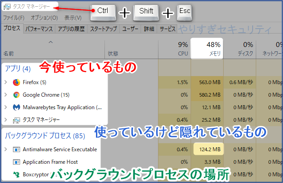Viewport: 283px width, 183px height.
Task: Click Antimalware memory value 124.2 MB
Action: (210, 149)
